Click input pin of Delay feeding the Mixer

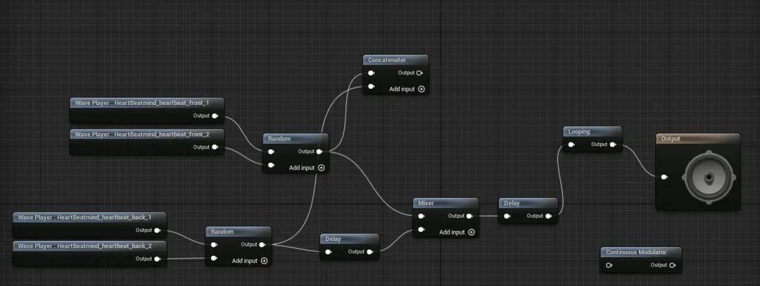pos(328,252)
